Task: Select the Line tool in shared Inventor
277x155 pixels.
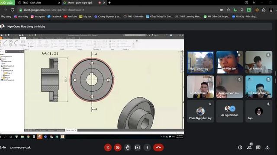Action: [5, 43]
